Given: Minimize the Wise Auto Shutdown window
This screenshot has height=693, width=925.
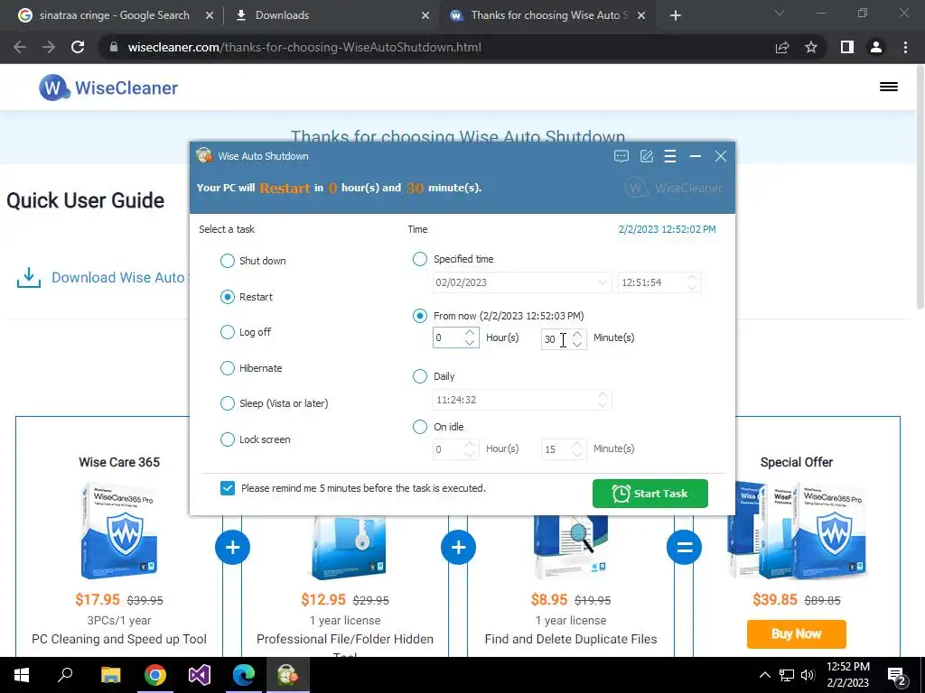Looking at the screenshot, I should 696,156.
